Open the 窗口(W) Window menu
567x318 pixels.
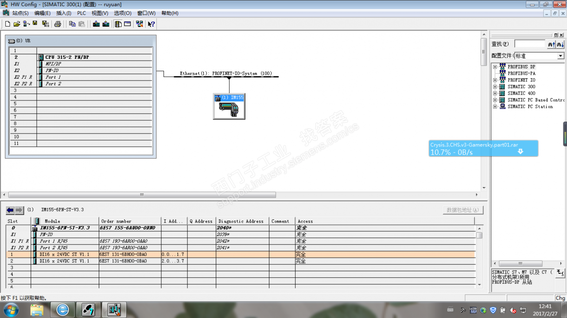click(146, 13)
